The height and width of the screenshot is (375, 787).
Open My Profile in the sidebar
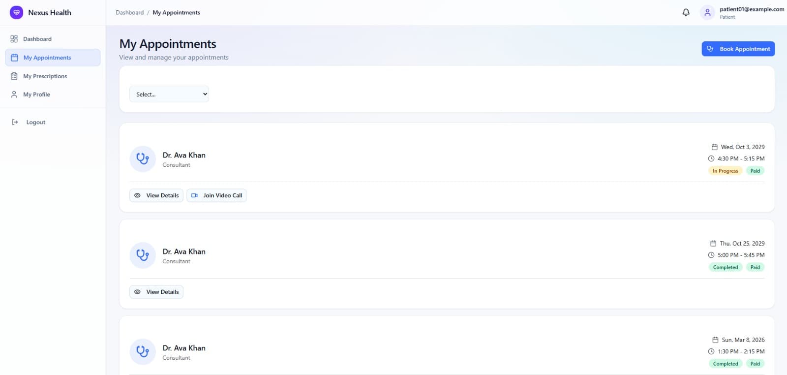point(36,94)
